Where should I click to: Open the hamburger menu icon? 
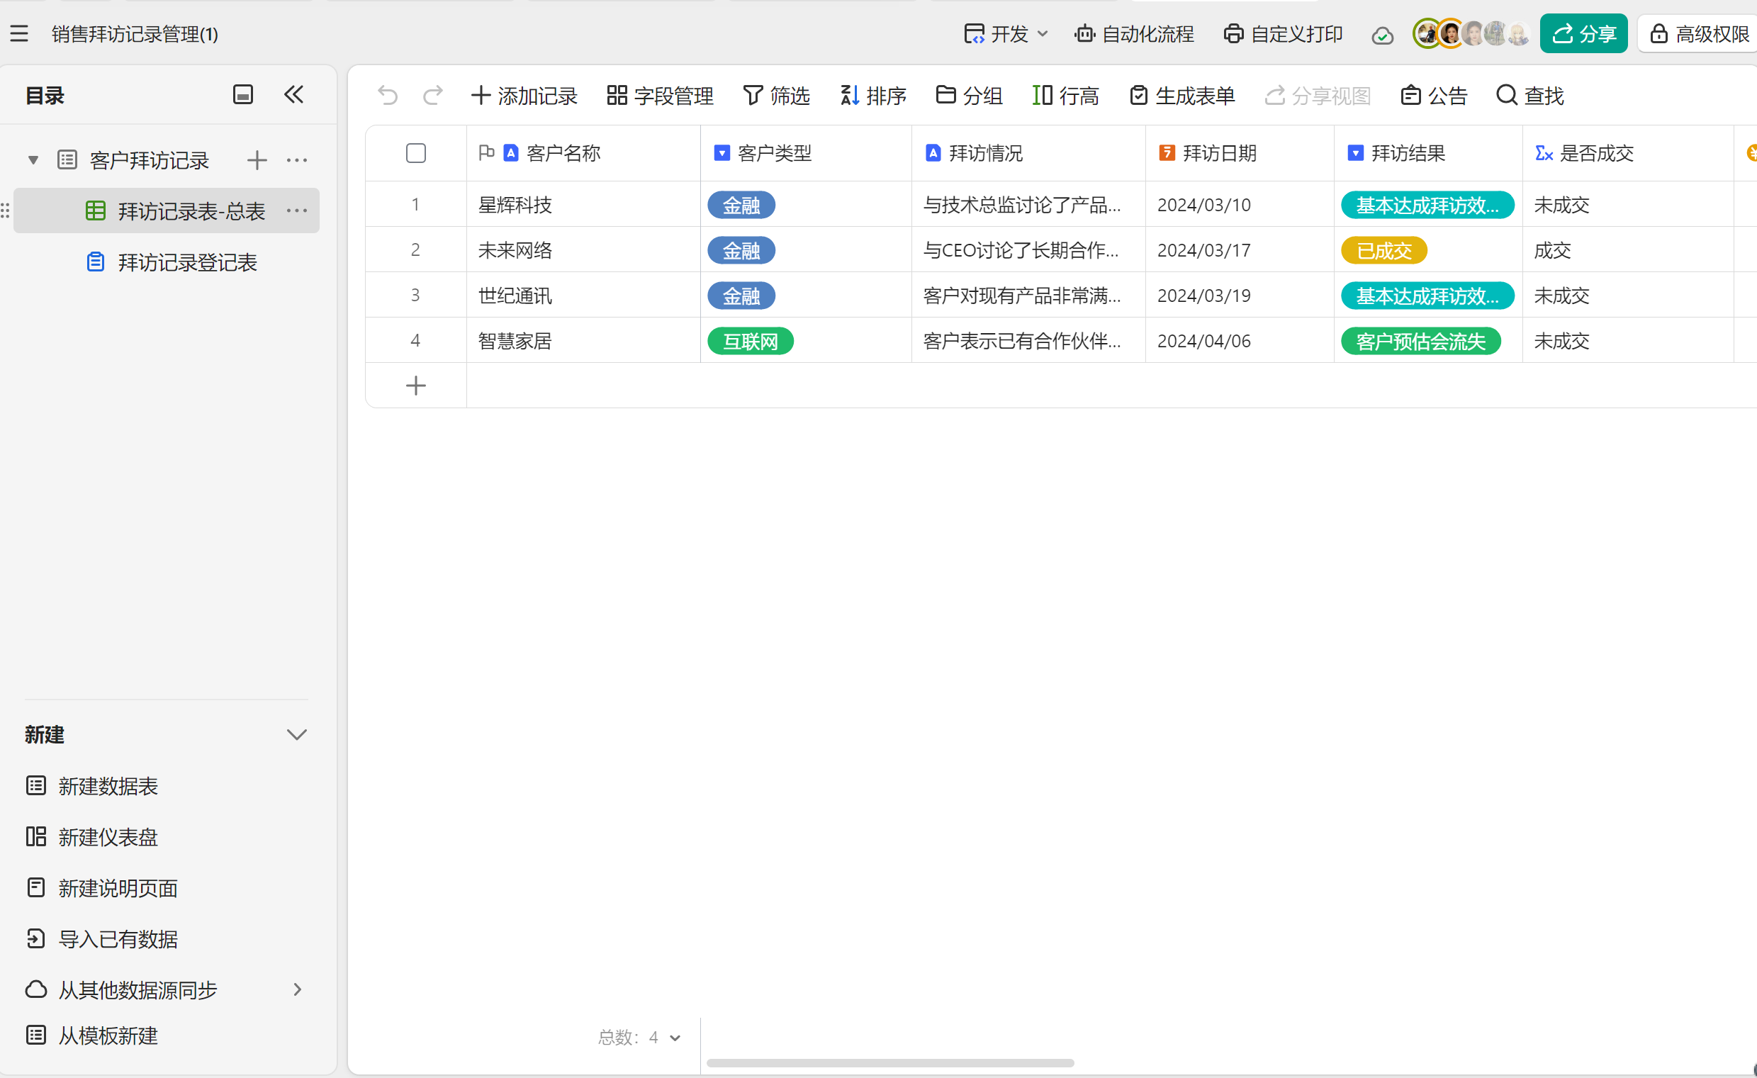tap(19, 33)
